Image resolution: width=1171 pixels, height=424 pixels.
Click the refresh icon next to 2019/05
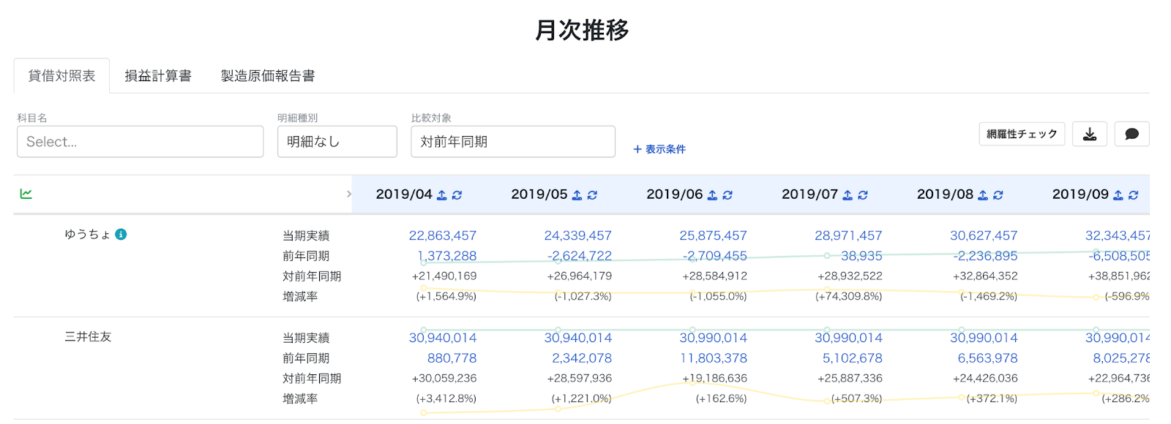tap(593, 195)
